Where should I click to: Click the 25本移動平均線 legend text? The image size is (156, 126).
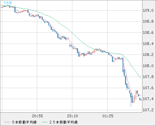[64, 122]
